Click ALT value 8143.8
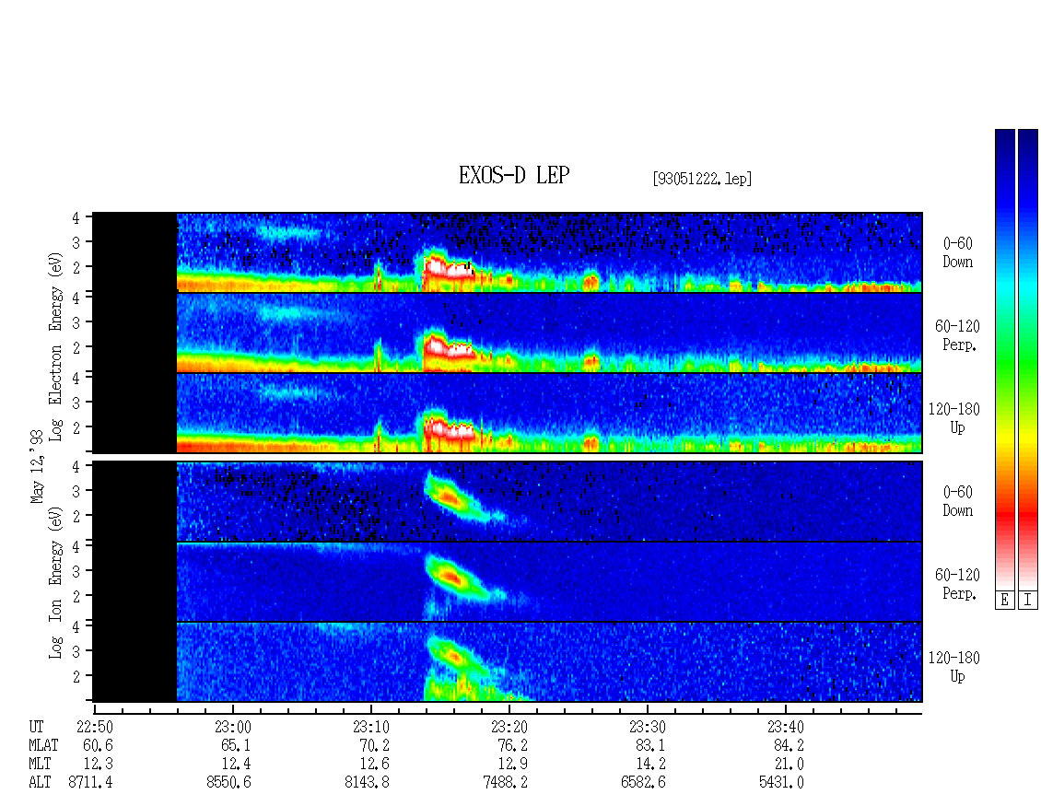Screen dimensions: 1041x806 tap(368, 783)
